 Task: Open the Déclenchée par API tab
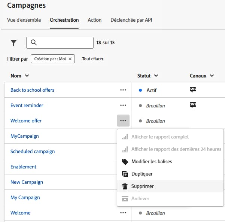[131, 20]
